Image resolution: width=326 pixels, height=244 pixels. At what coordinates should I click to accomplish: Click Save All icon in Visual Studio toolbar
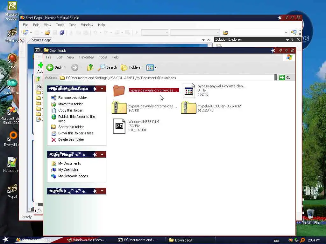pos(62,32)
